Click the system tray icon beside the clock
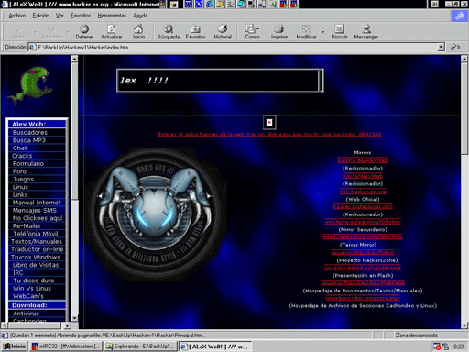 (x=445, y=346)
